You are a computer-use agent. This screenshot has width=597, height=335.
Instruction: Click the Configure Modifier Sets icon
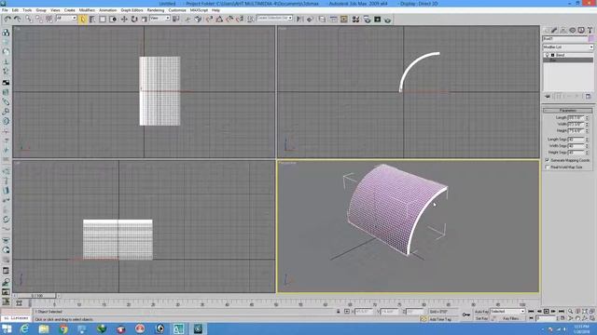pos(588,97)
